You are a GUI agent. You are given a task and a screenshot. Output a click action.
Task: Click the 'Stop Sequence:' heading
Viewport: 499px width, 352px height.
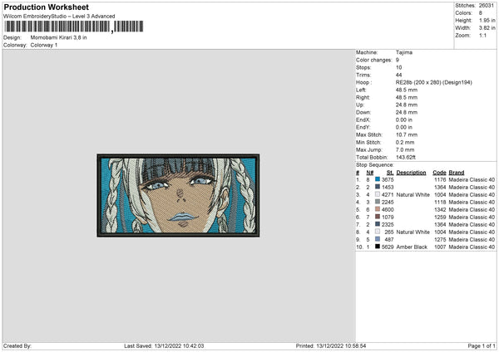tap(375, 165)
